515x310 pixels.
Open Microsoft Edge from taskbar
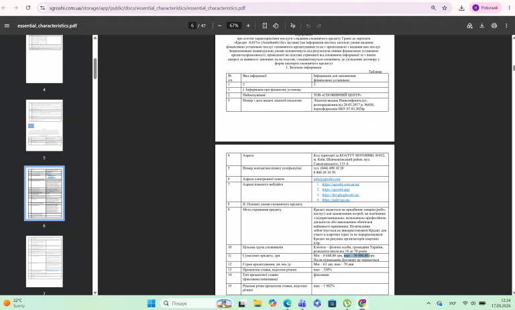(x=288, y=303)
